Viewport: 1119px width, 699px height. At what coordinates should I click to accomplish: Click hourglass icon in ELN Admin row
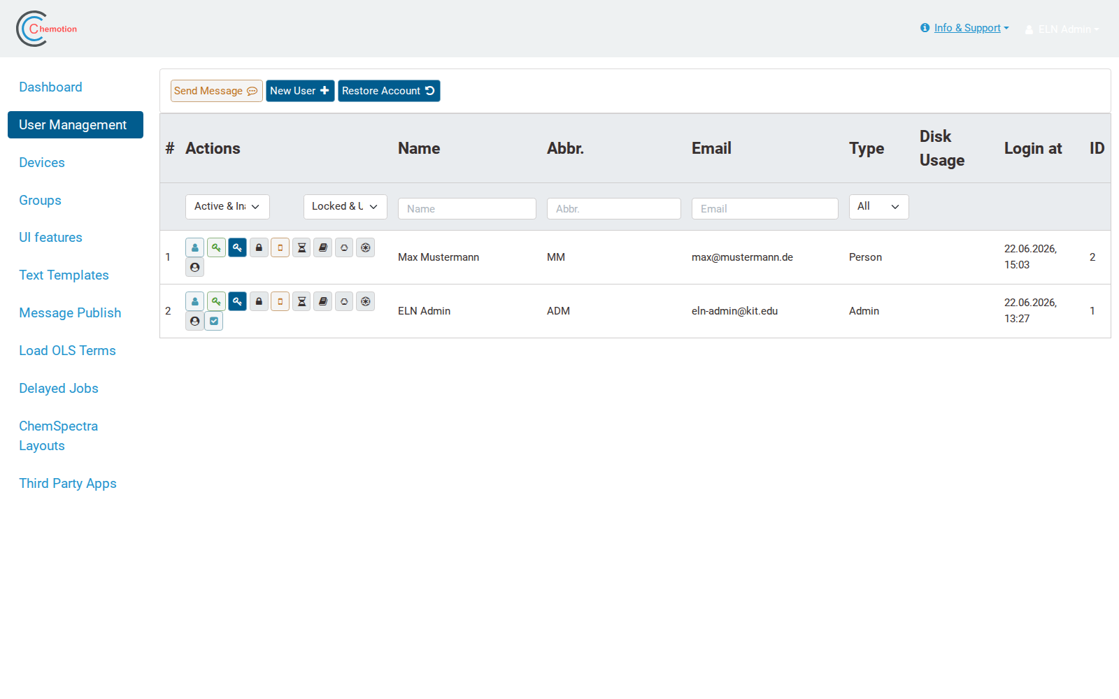(x=301, y=301)
